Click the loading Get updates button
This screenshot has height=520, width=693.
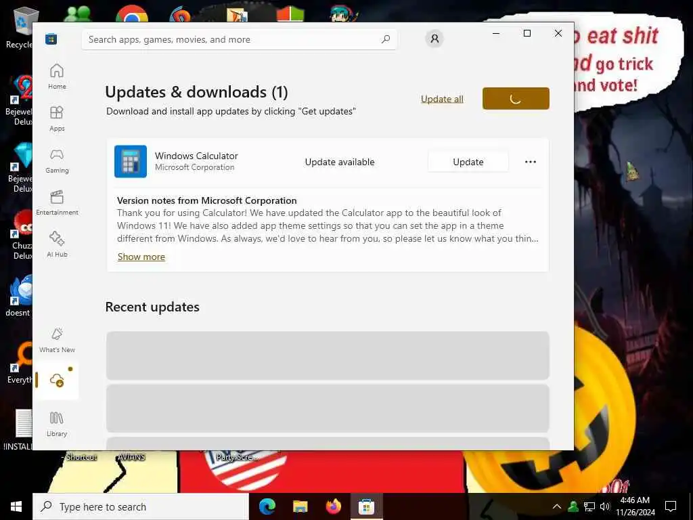click(x=516, y=98)
